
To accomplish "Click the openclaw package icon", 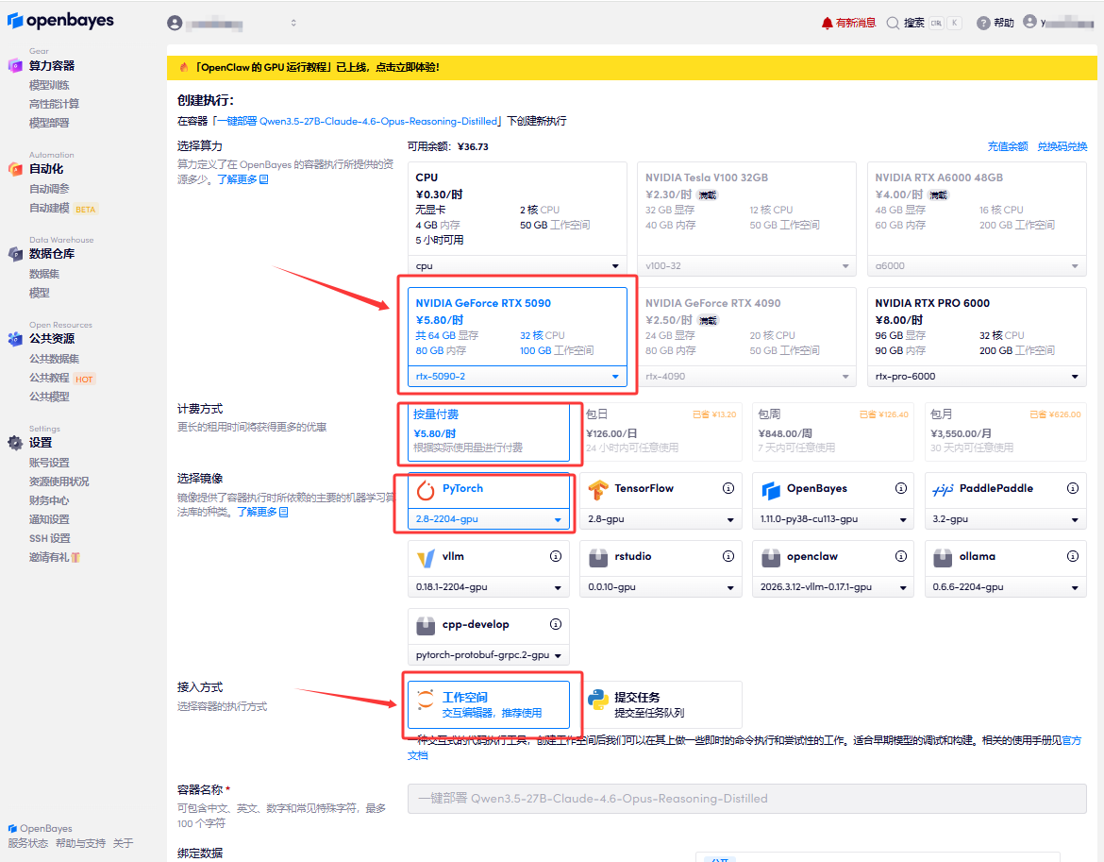I will 770,558.
